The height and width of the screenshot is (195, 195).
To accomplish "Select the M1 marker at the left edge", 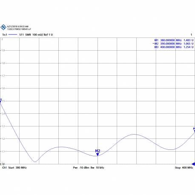I will tap(0, 101).
